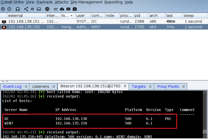This screenshot has width=208, height=139.
Task: Sort sessions by user column
Action: coord(83,16)
